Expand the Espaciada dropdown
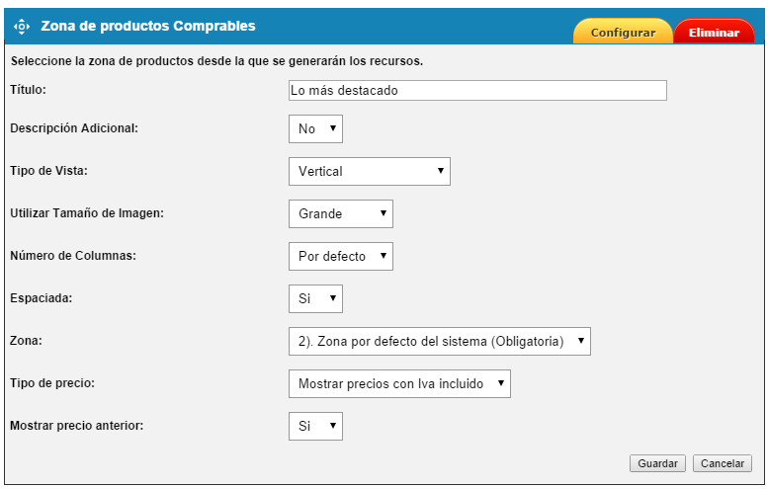 [x=315, y=298]
